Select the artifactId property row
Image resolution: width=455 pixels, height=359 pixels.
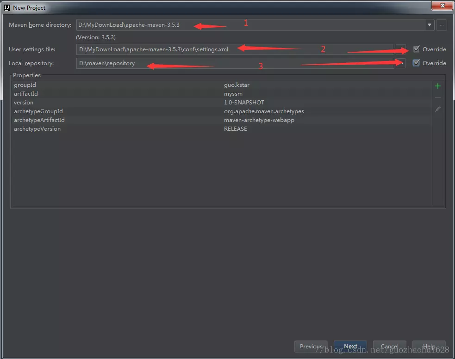pyautogui.click(x=221, y=94)
